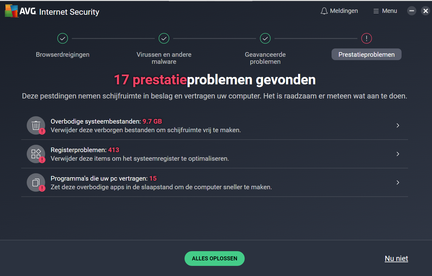Open the Overbodige systeembestanden row text
Viewport: 432px width, 276px height.
click(146, 126)
